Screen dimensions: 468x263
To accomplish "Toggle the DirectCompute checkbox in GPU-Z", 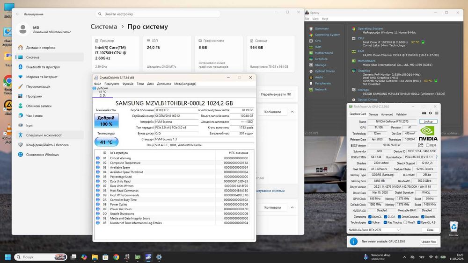I will [399, 217].
